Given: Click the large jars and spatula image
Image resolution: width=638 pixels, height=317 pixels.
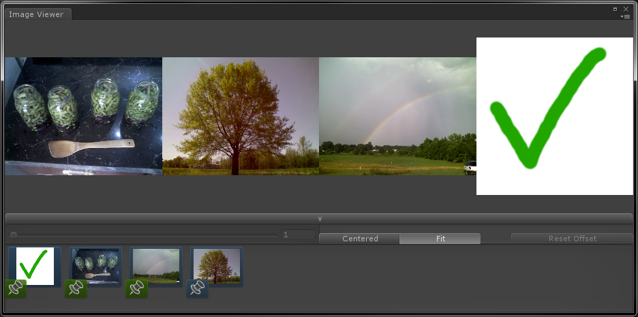Looking at the screenshot, I should tap(83, 116).
